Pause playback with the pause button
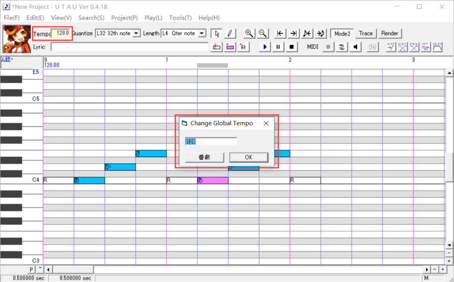The image size is (454, 282). [278, 46]
